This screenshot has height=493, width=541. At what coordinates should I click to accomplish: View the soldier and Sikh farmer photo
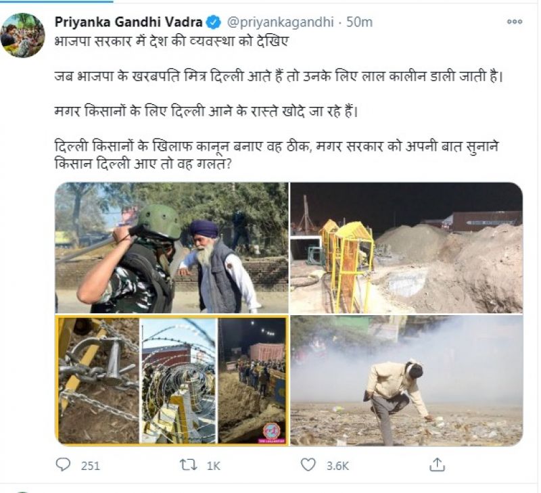pyautogui.click(x=172, y=248)
